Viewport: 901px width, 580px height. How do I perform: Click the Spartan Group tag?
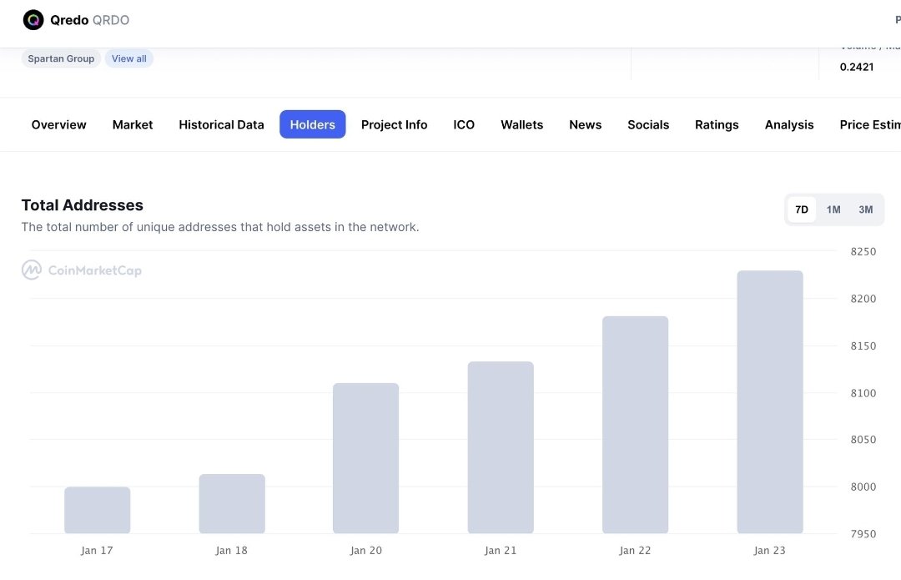[x=61, y=58]
